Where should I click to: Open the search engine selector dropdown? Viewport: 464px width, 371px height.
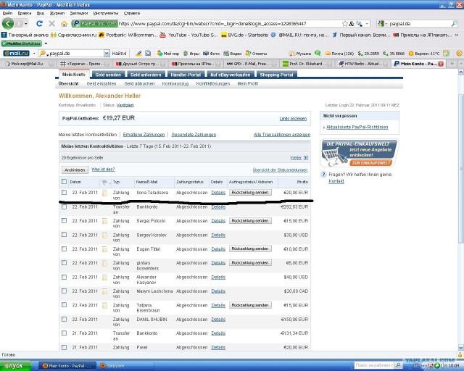(x=382, y=24)
